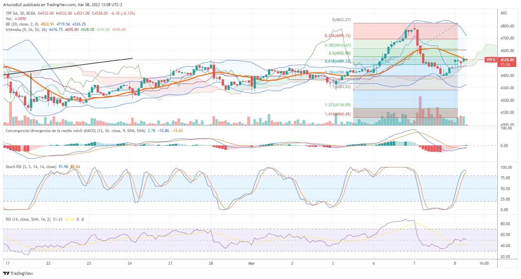The width and height of the screenshot is (521, 279).
Task: Click the publication header by ArturosBull
Action: click(63, 5)
